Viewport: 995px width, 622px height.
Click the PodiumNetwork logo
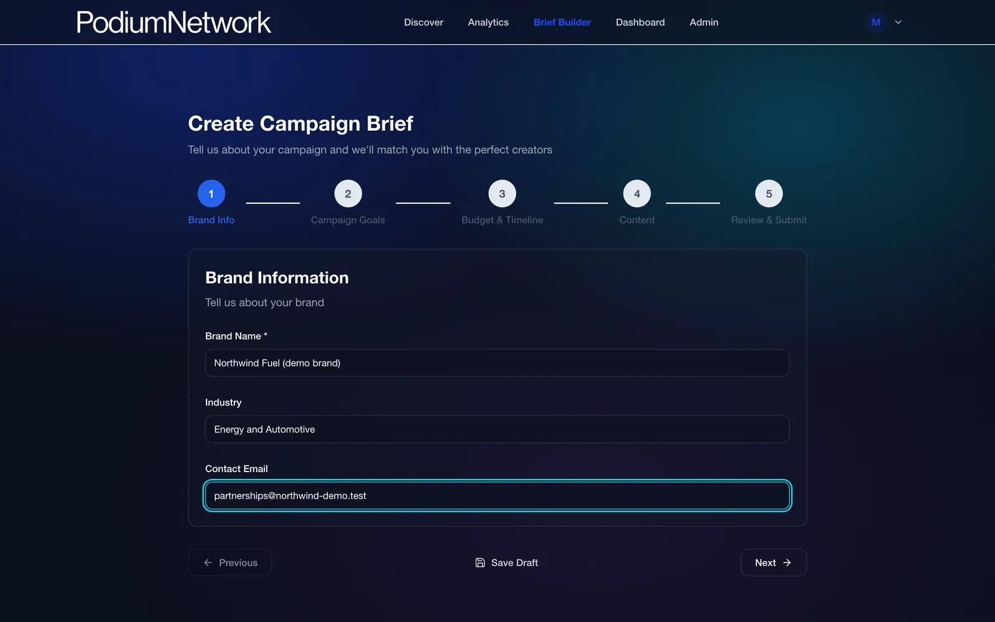174,22
